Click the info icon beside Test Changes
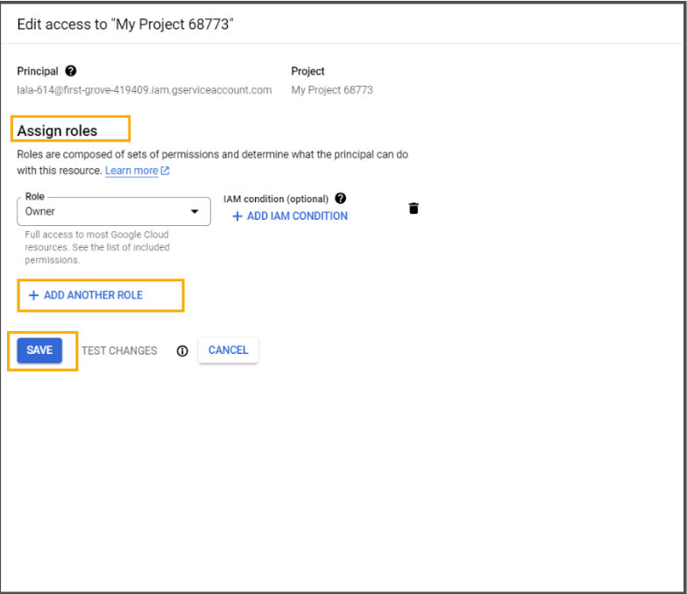 (182, 350)
